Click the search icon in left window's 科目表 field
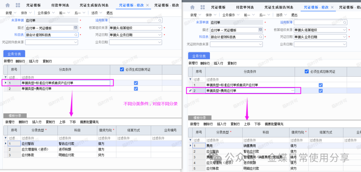The width and height of the screenshot is (361, 172). click(x=76, y=35)
